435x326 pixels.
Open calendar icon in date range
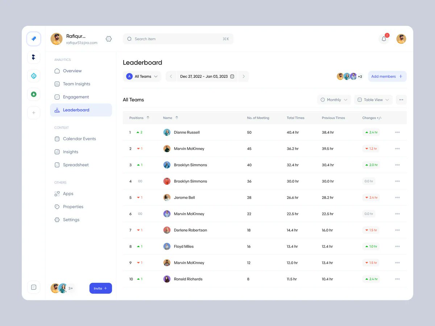[x=232, y=76]
